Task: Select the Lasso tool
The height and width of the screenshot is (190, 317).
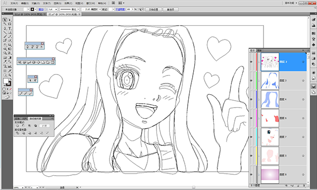Action: [9, 24]
